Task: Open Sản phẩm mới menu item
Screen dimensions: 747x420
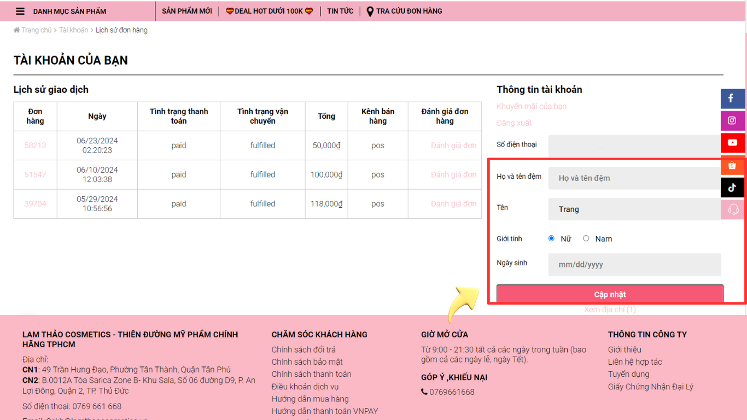Action: pyautogui.click(x=187, y=11)
